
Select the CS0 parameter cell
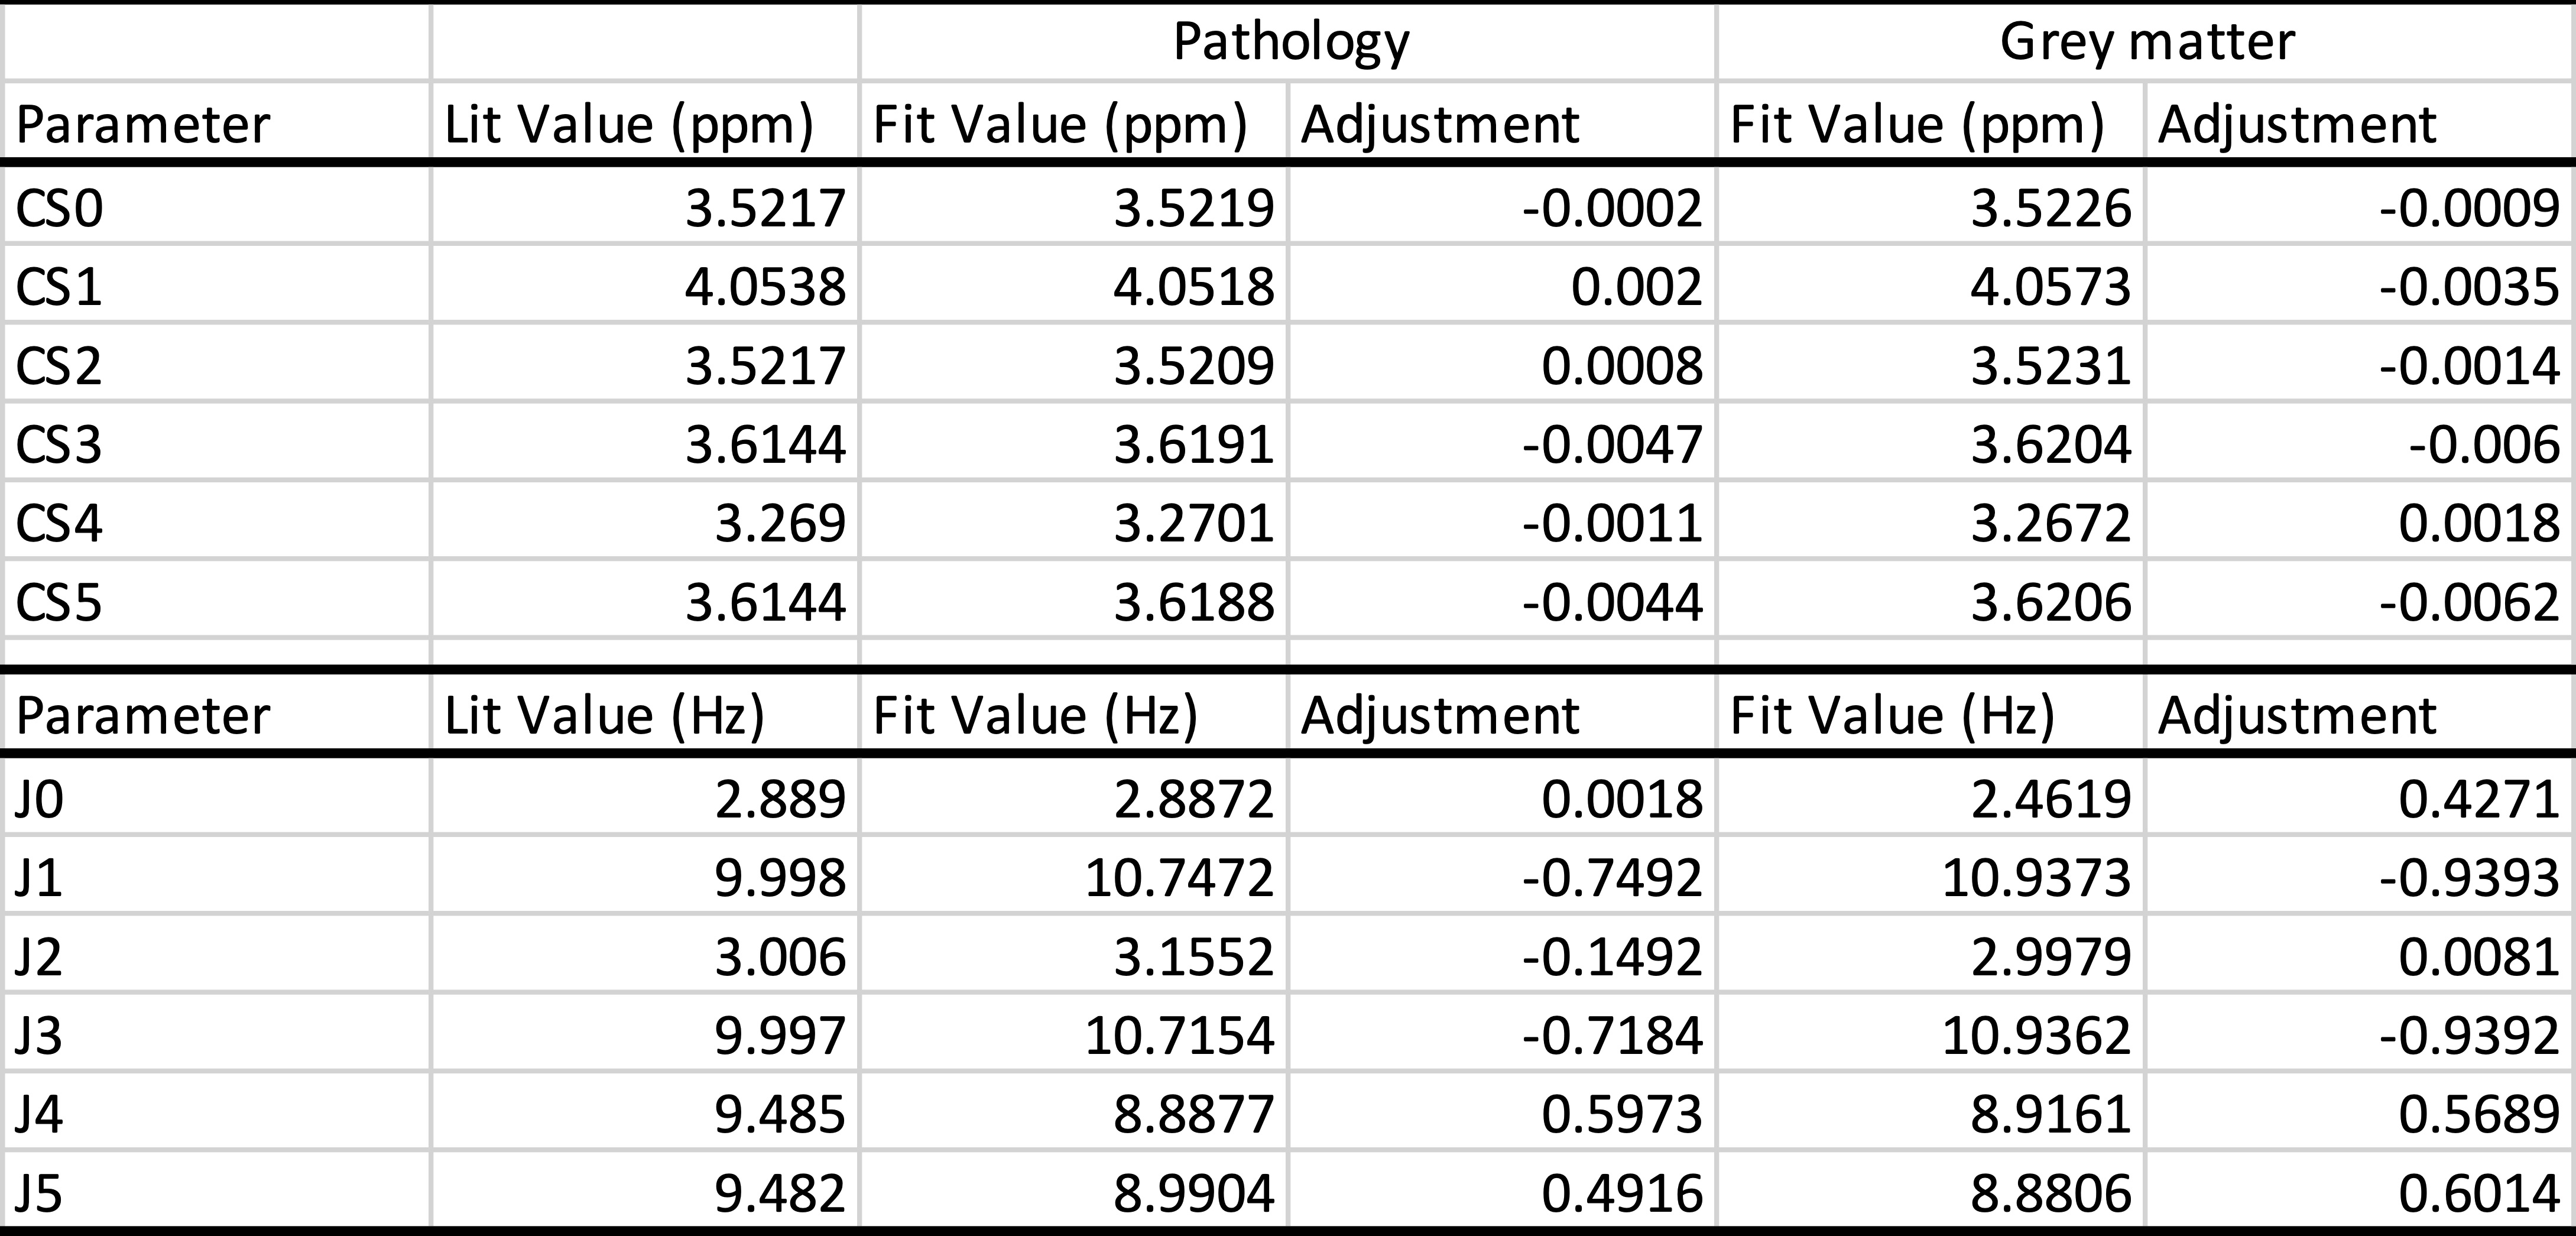pos(60,208)
